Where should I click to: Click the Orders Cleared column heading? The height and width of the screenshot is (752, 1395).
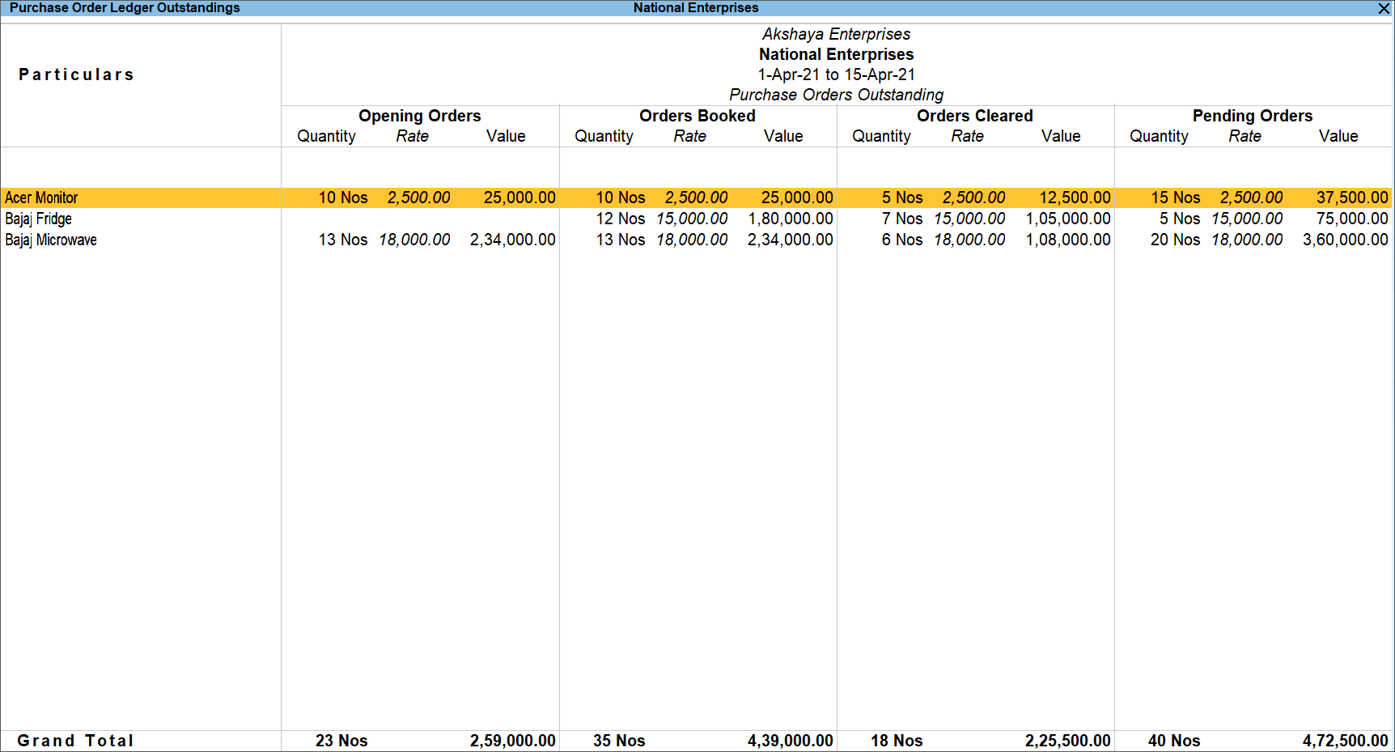(x=974, y=116)
